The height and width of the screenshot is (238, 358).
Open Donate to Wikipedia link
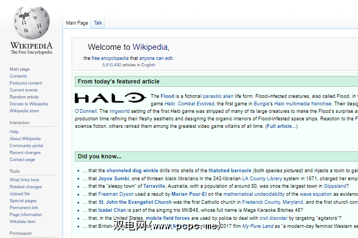[29, 104]
